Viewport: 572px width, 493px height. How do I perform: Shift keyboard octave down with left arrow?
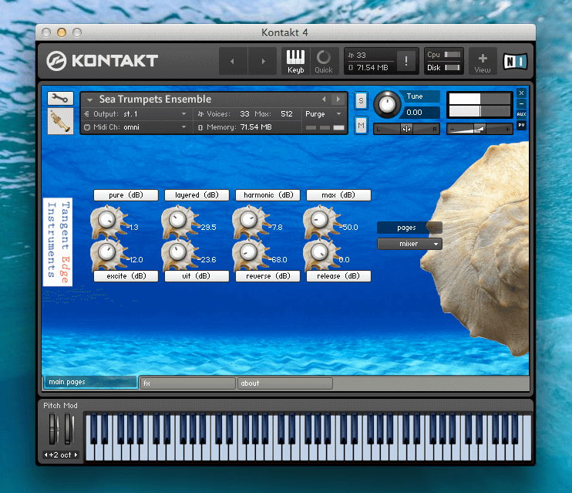(46, 455)
